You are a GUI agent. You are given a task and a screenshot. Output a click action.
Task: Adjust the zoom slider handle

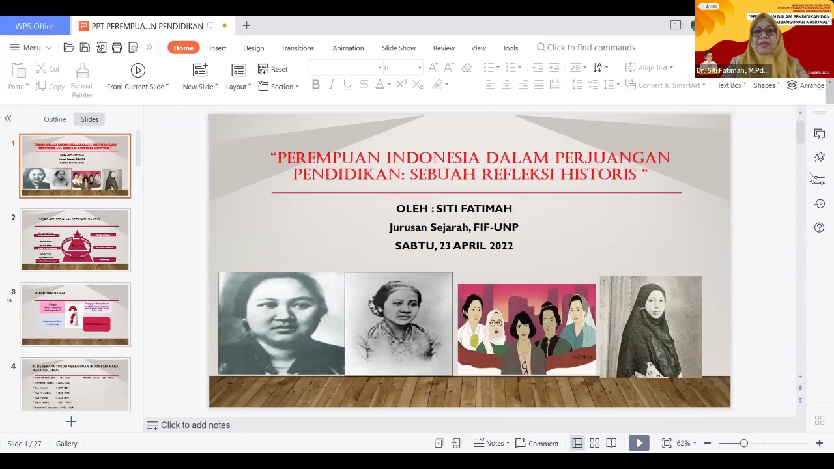coord(743,444)
